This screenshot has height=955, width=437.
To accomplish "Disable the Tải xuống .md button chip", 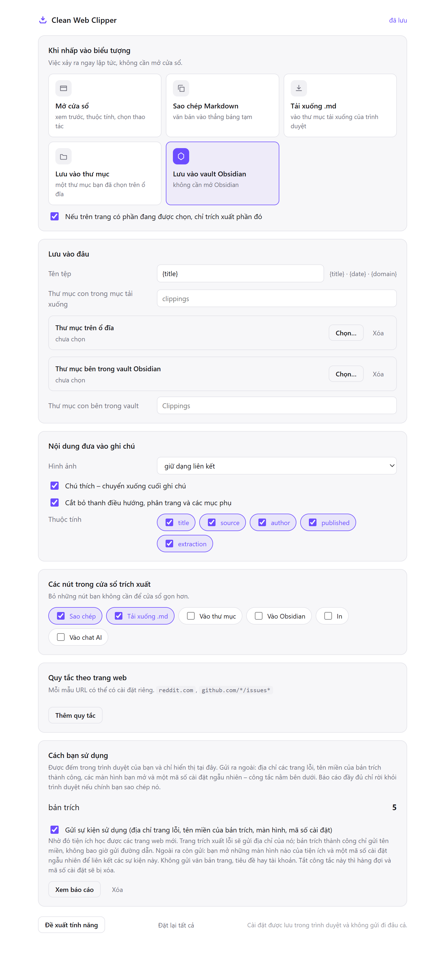I will [140, 616].
